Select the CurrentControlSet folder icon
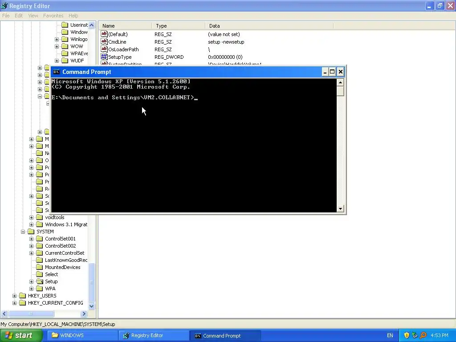 pyautogui.click(x=40, y=253)
